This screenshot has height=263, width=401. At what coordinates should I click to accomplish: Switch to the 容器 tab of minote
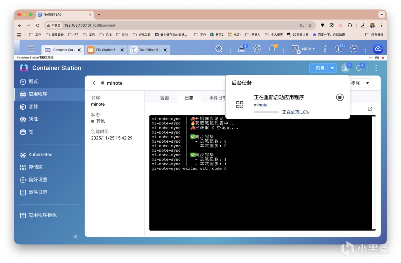click(x=164, y=98)
